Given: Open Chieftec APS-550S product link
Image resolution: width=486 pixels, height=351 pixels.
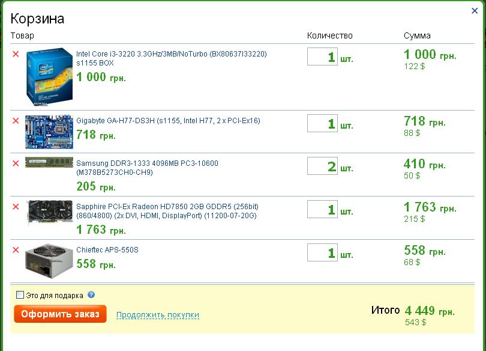Looking at the screenshot, I should (107, 250).
